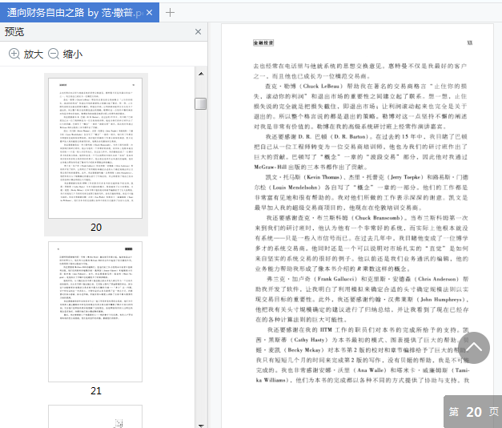Click the name D. R. Barton in the text
The width and height of the screenshot is (502, 428).
(351, 136)
